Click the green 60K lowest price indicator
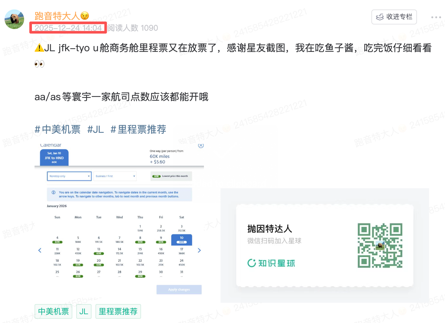 click(156, 176)
